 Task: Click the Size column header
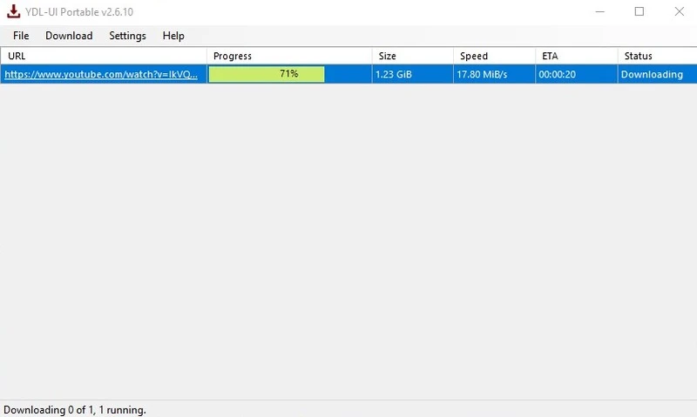coord(412,56)
